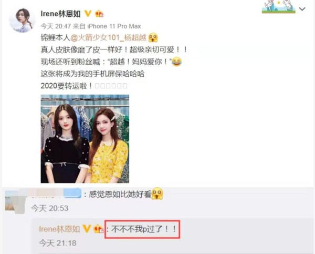Click the shocked emoji after the mention
The width and height of the screenshot is (315, 254).
tap(153, 37)
